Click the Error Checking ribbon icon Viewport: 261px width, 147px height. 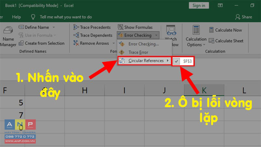pos(120,35)
